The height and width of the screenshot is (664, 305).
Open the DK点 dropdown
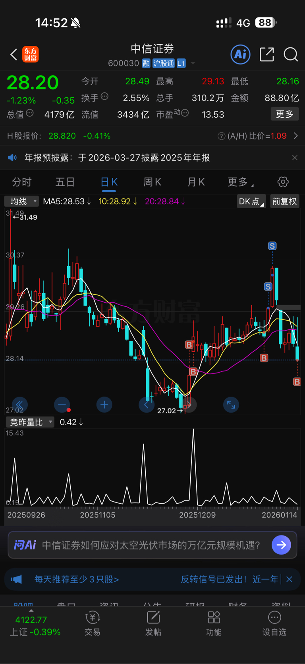point(251,201)
